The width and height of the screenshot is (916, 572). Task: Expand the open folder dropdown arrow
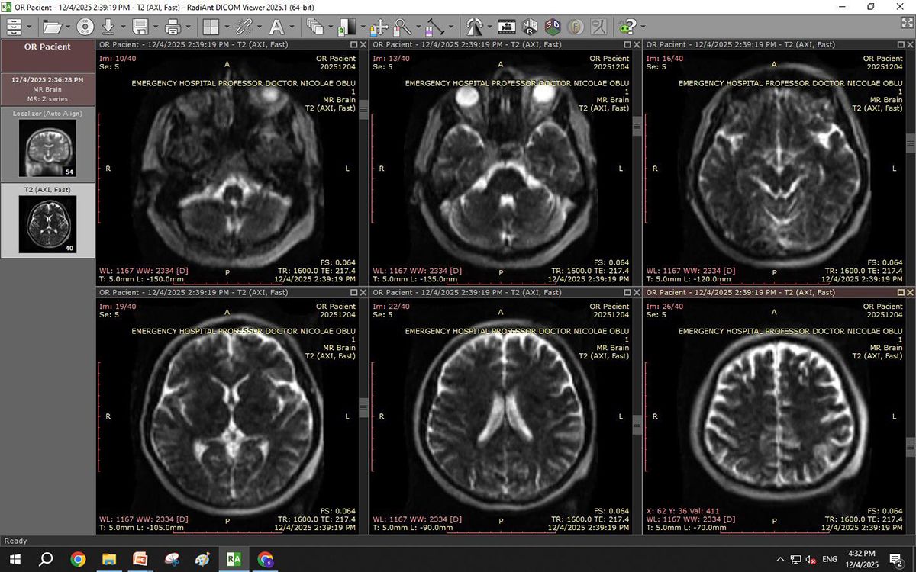click(x=68, y=27)
